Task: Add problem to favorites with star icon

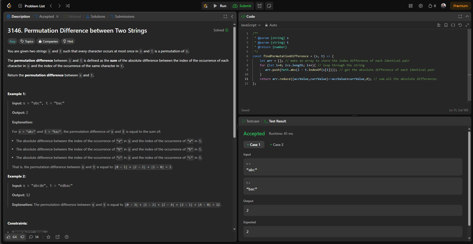Action: pyautogui.click(x=48, y=237)
